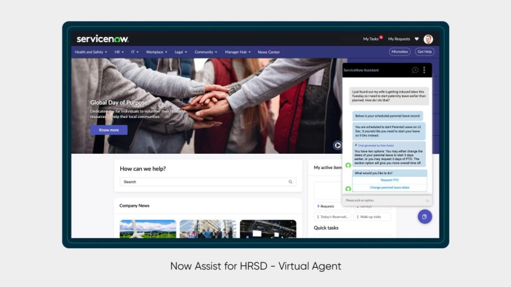Click the 'Below is your scheduled parental leave record' message
Image resolution: width=511 pixels, height=287 pixels.
pyautogui.click(x=388, y=116)
